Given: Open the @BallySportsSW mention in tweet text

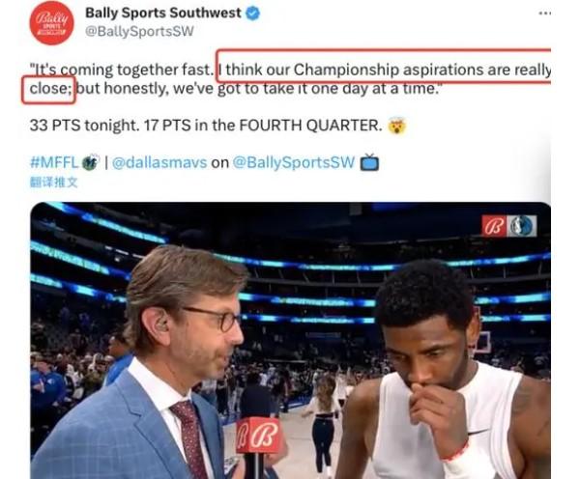Looking at the screenshot, I should (293, 162).
